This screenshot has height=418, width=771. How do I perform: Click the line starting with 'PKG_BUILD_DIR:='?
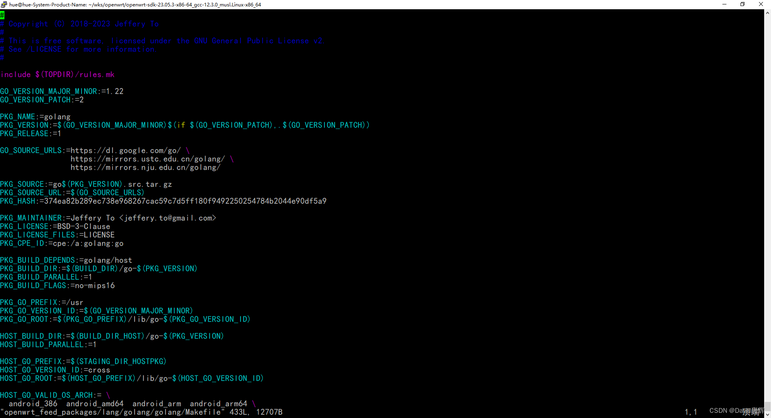click(x=99, y=269)
